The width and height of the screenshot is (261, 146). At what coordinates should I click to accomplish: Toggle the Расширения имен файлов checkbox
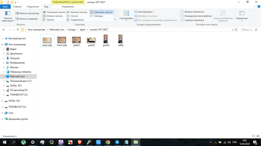(x=182, y=16)
